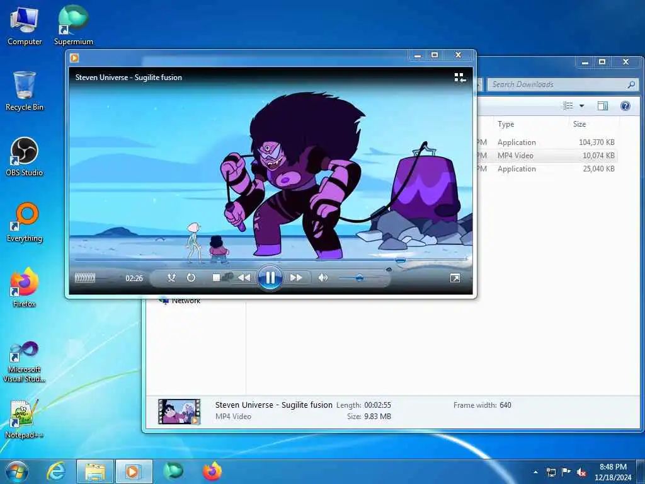Open the Action Center flag icon

coord(566,472)
